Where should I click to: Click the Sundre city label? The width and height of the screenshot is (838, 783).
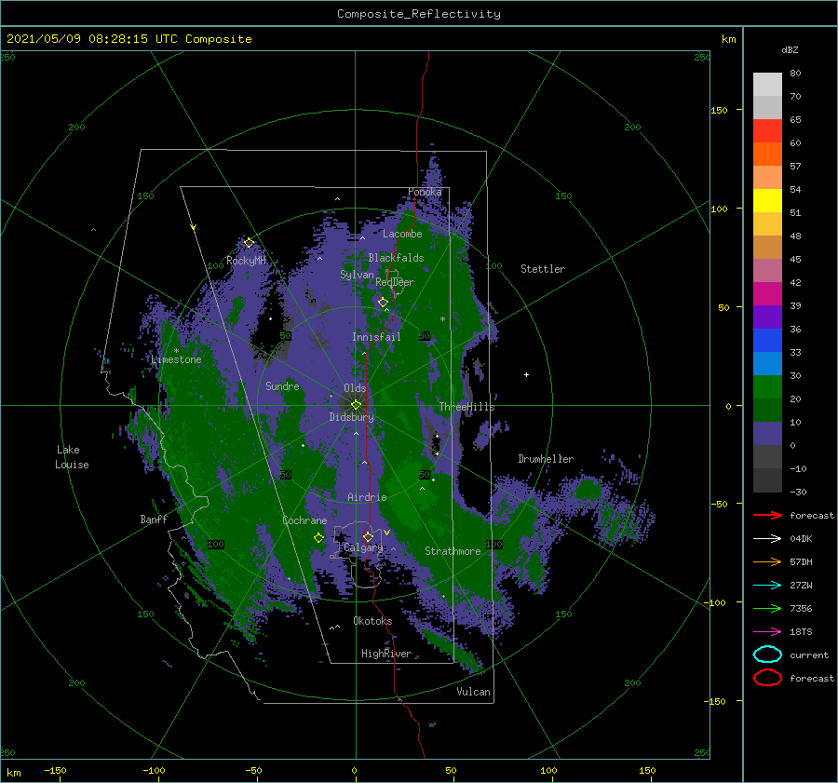point(282,385)
